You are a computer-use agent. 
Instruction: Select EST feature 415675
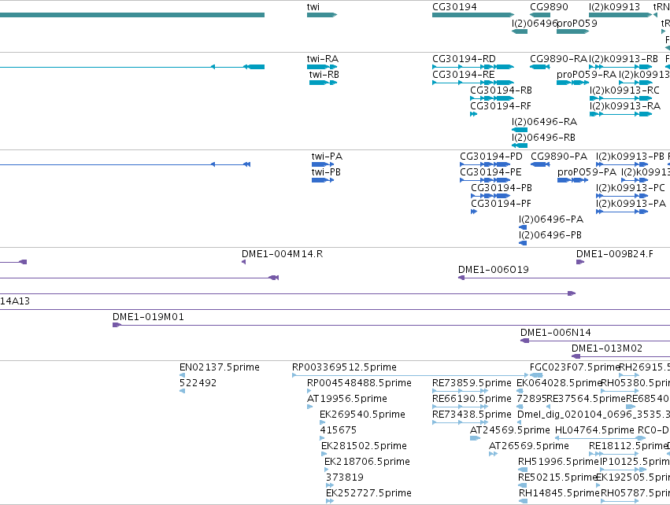(x=322, y=438)
